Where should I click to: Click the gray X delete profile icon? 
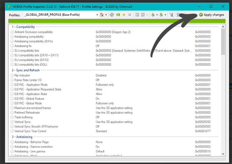point(130,15)
